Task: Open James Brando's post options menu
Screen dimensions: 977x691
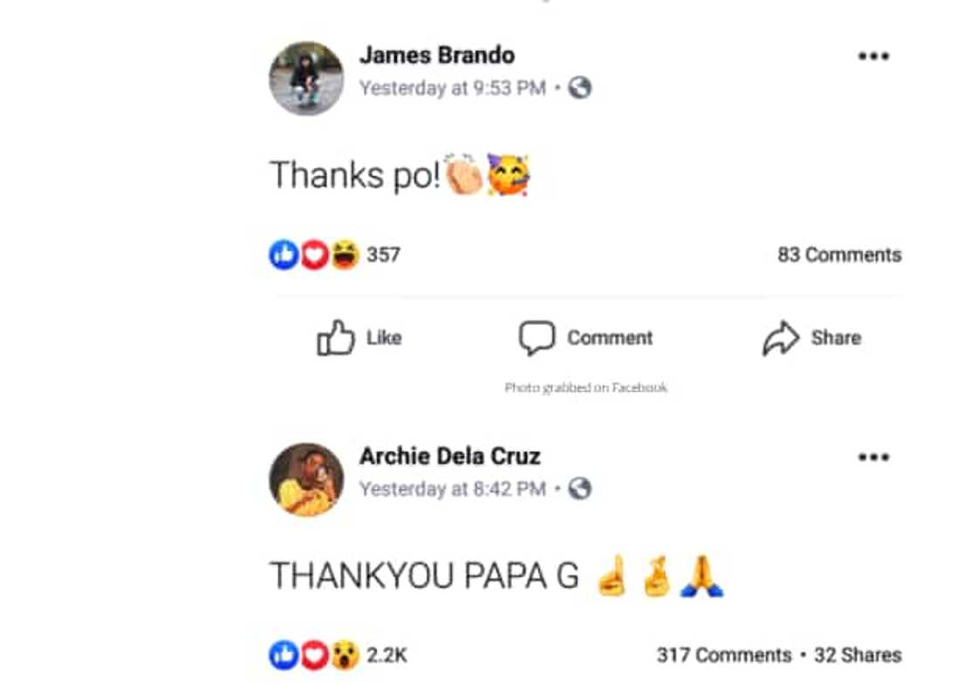Action: click(x=873, y=56)
